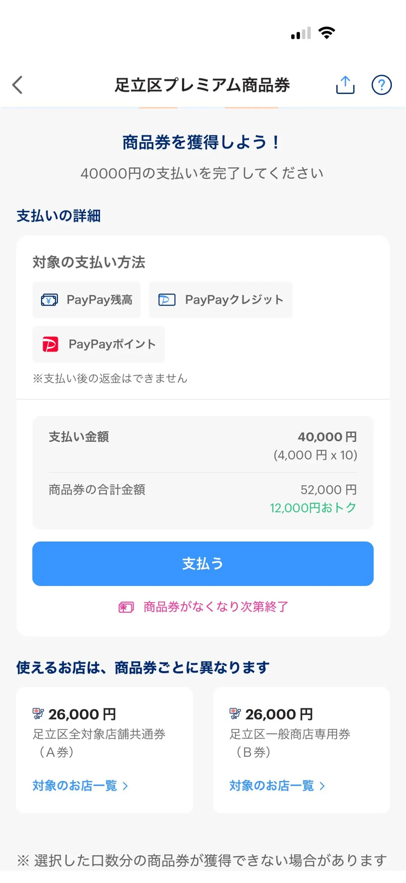Viewport: 406px width, 883px height.
Task: Tap the 商品券がなくなり次第終了 notice text
Action: click(216, 607)
